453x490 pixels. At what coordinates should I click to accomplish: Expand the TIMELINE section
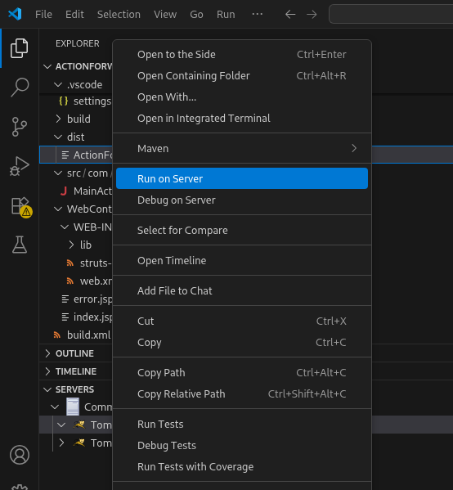75,371
